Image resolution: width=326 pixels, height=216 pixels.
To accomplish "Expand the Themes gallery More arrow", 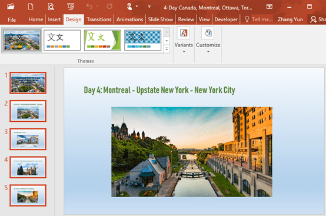I will (x=167, y=49).
